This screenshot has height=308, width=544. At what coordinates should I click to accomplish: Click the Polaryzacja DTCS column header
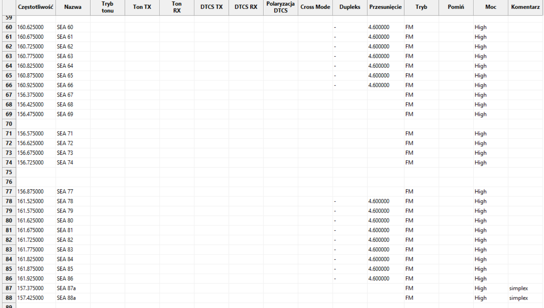[280, 7]
